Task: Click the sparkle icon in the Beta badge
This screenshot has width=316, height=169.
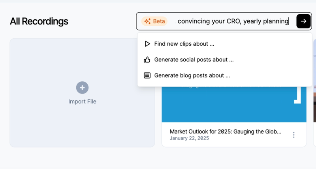Action: point(147,21)
